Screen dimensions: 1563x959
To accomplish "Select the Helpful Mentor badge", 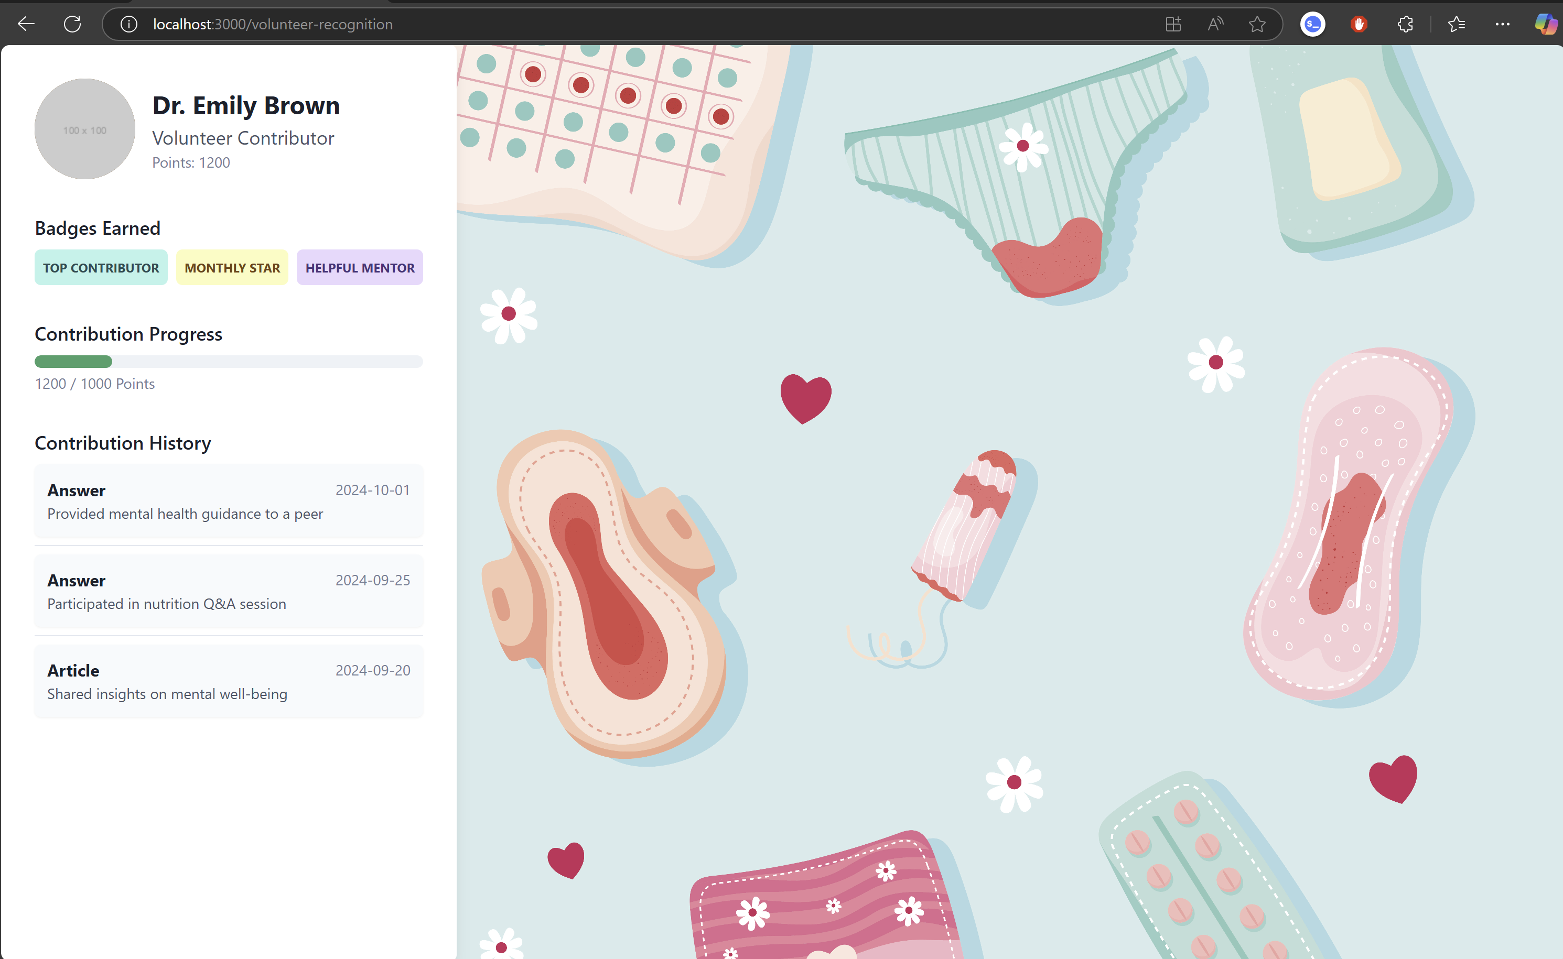I will coord(360,268).
